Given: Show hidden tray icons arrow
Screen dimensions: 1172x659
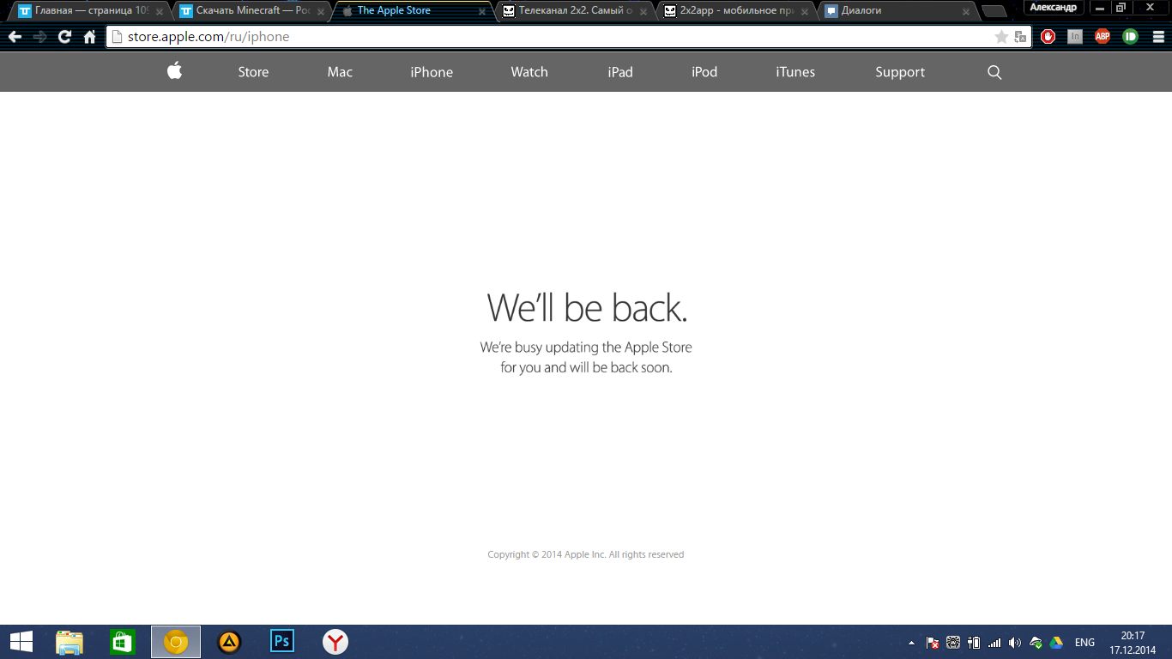Looking at the screenshot, I should coord(912,643).
